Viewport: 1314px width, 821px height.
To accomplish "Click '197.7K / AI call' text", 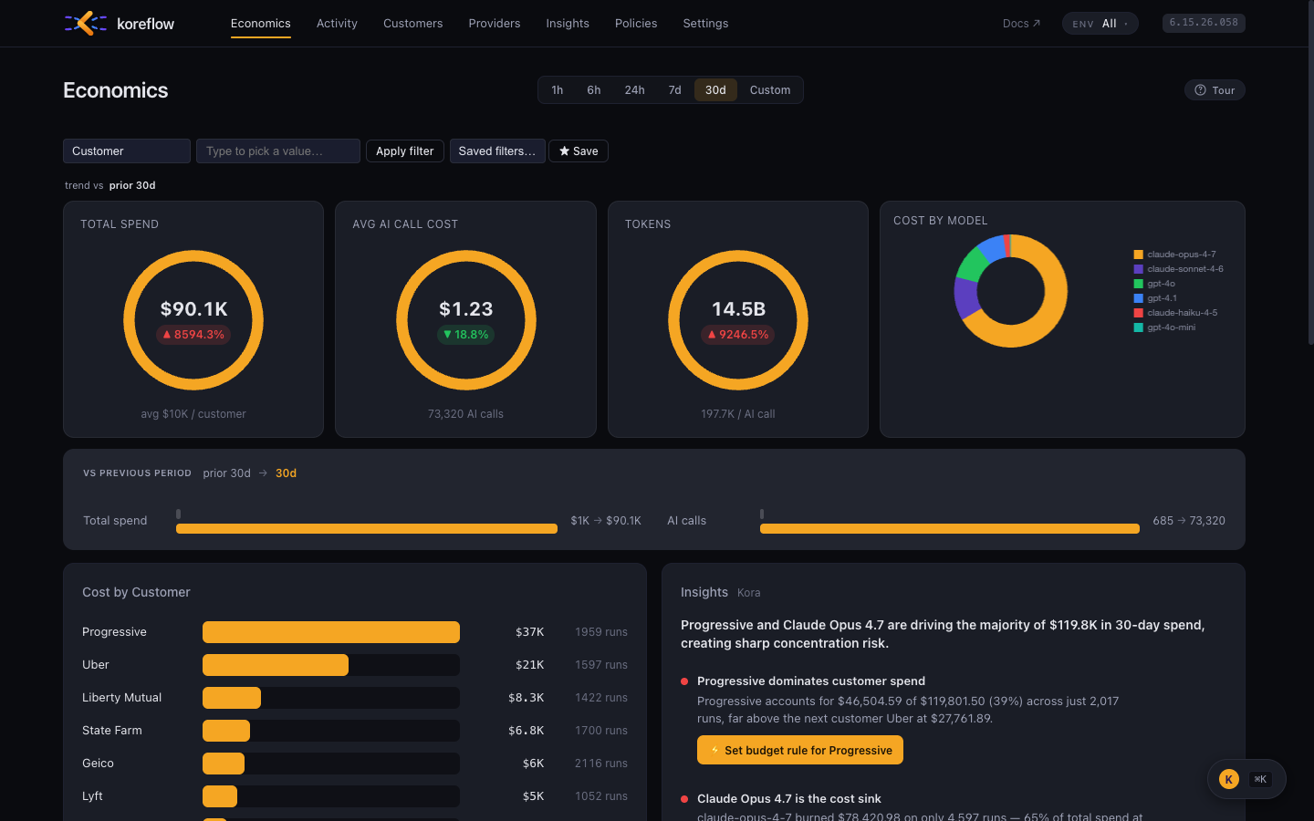I will click(x=738, y=414).
